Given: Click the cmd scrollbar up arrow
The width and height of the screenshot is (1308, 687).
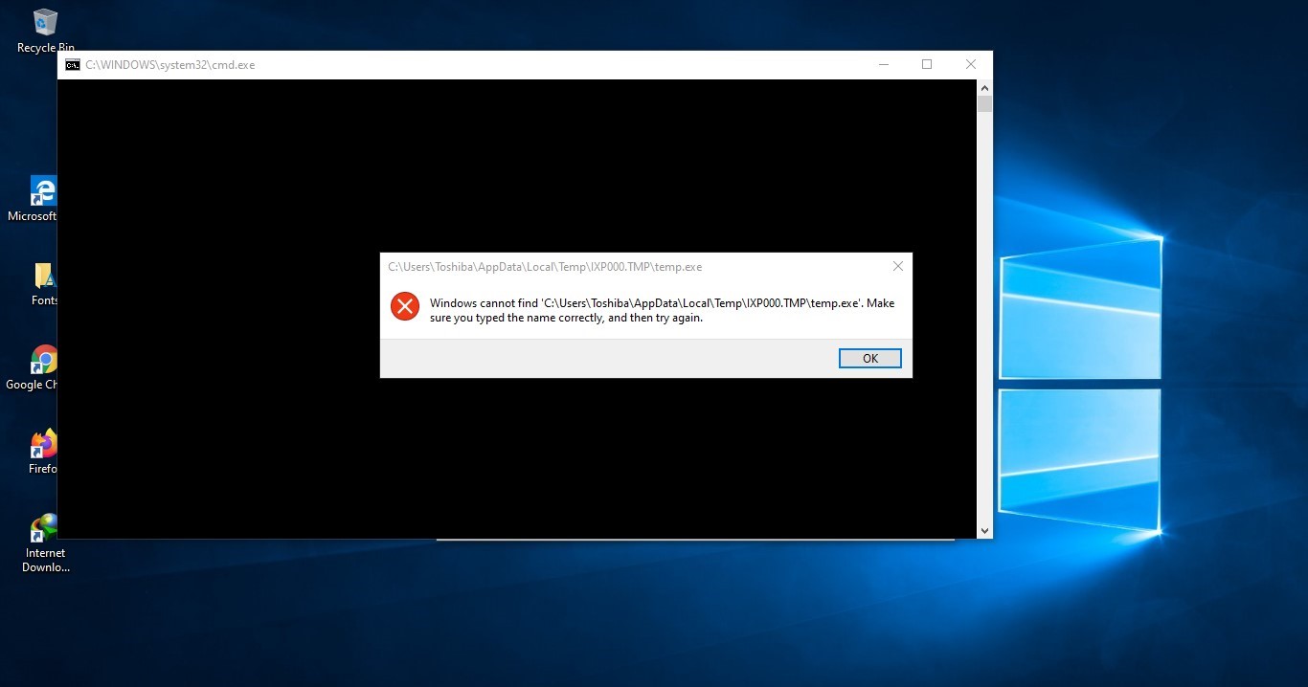Looking at the screenshot, I should click(984, 87).
